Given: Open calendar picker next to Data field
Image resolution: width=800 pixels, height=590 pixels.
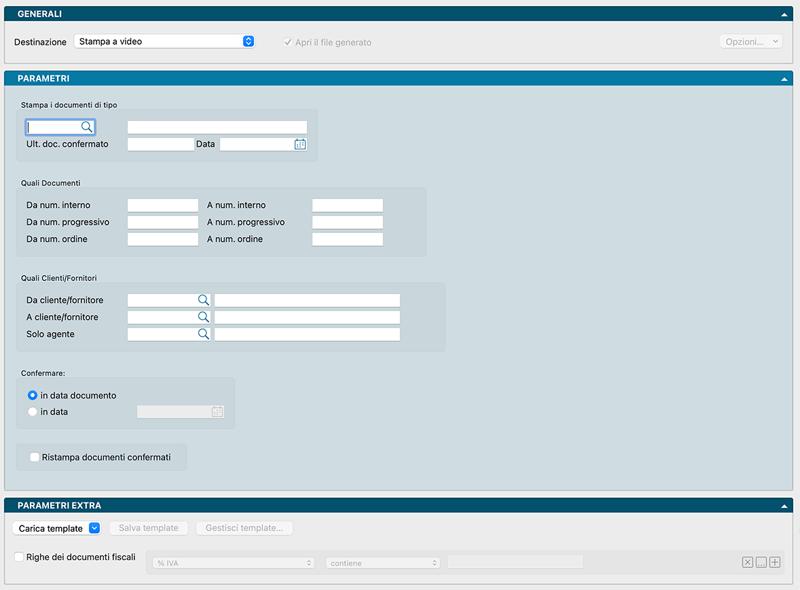Looking at the screenshot, I should 299,144.
